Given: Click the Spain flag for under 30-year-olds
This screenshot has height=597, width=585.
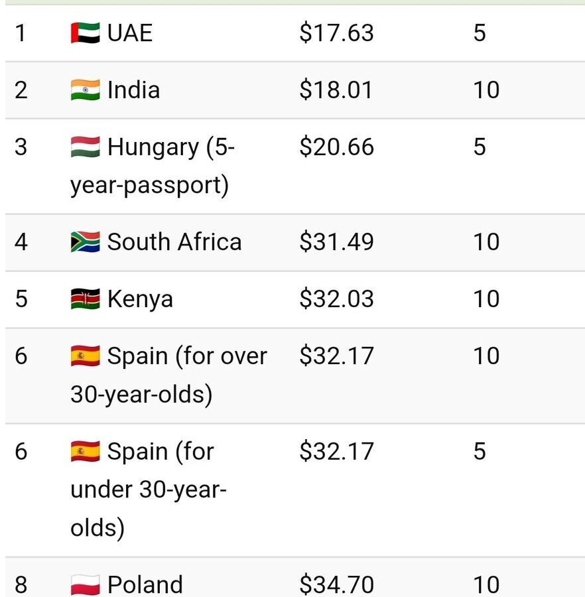Looking at the screenshot, I should pos(86,451).
